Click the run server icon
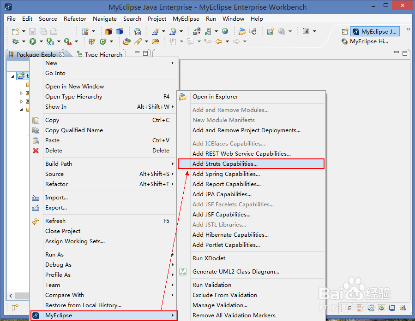 208,31
